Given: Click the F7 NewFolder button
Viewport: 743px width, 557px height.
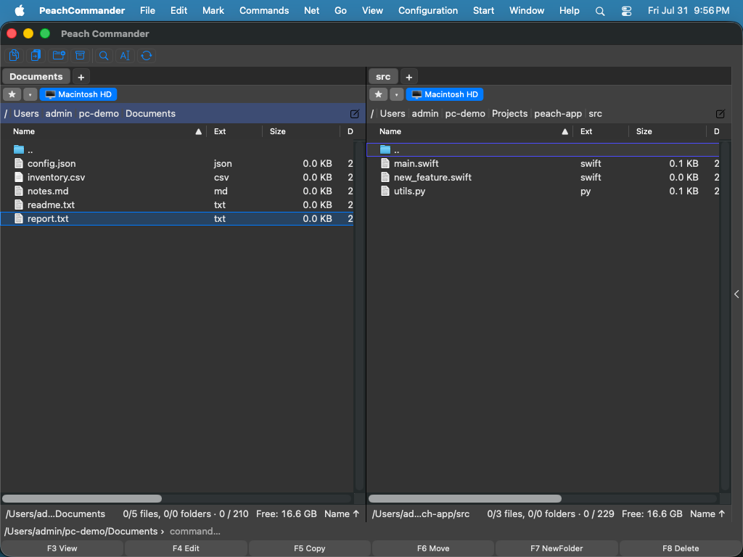Looking at the screenshot, I should point(557,548).
